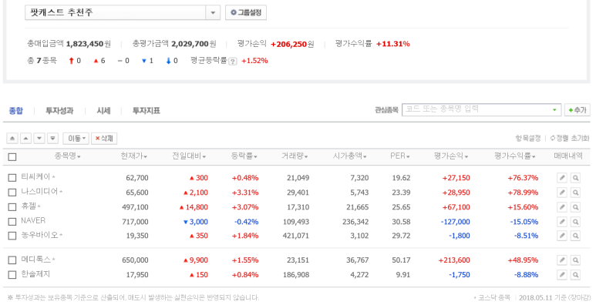This screenshot has width=596, height=305.
Task: Move selected item to bottom arrow button
Action: point(52,139)
